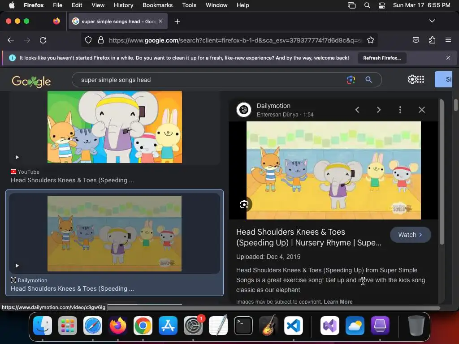Open TextEdit from the Dock
Screen dimensions: 459x344
218,326
